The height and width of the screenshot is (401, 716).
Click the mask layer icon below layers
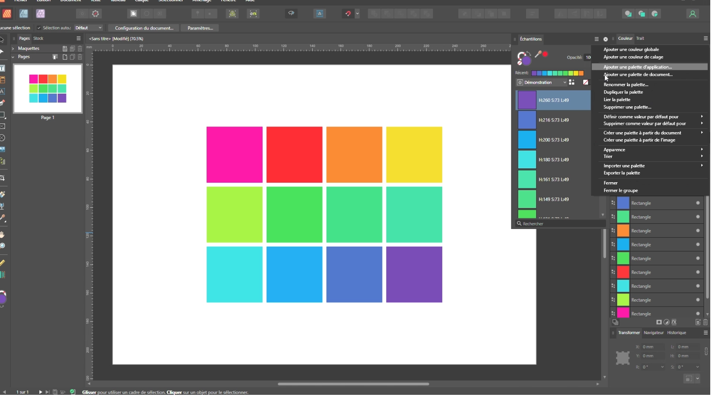click(659, 322)
